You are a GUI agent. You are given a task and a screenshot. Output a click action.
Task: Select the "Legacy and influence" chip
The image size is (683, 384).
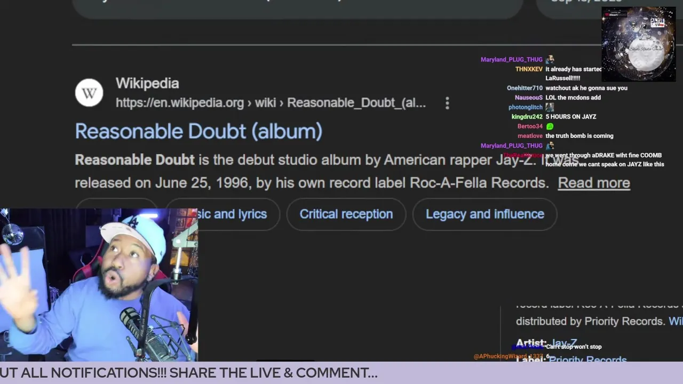[x=485, y=214]
